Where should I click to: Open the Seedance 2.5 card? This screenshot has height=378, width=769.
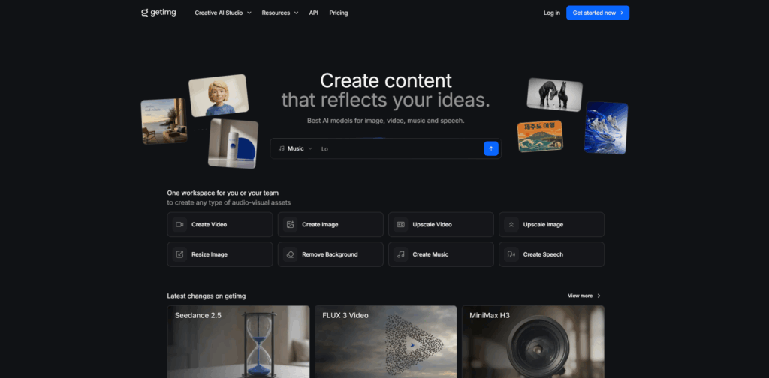(x=238, y=342)
